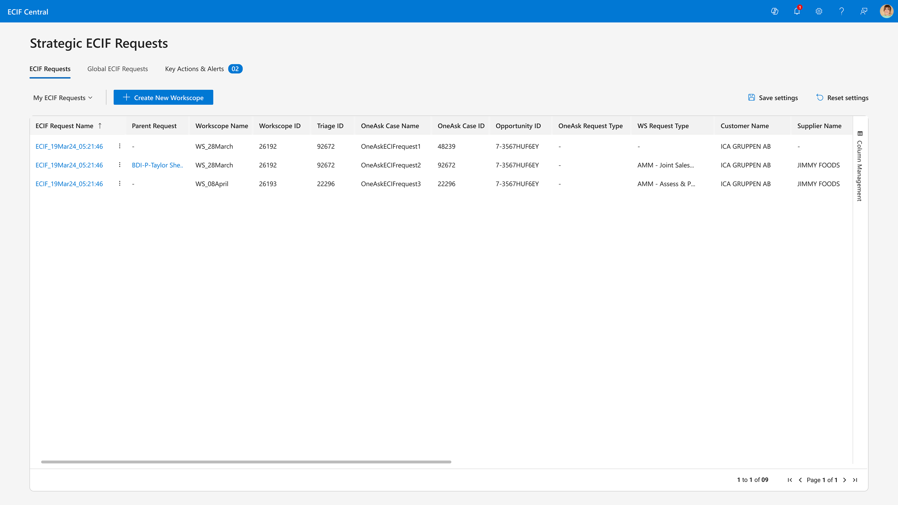Go to the last page of results
898x505 pixels.
[x=855, y=480]
